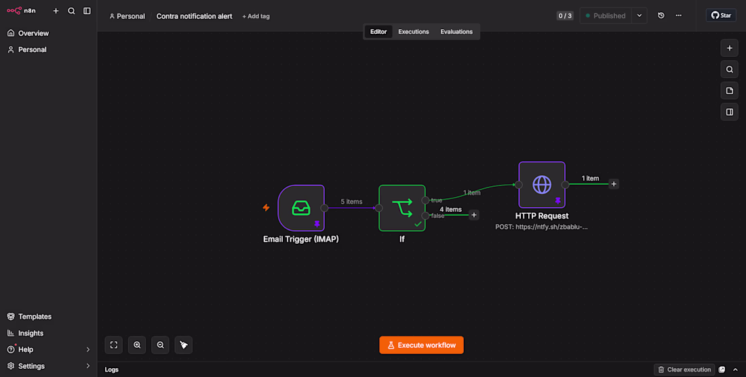Open the Published dropdown arrow
The image size is (746, 377).
640,16
